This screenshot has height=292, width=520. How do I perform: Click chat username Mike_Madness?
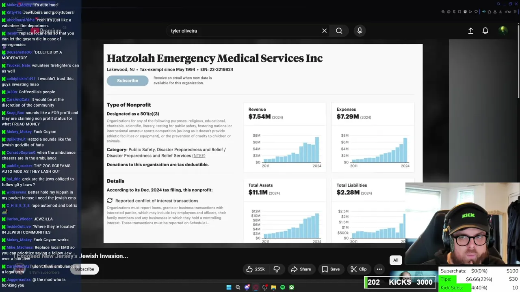coord(19,247)
